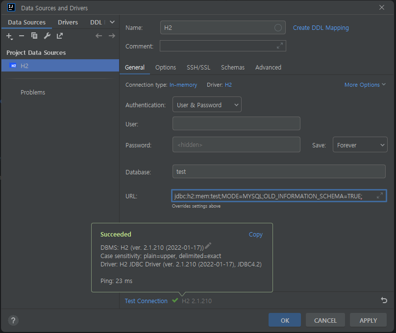
Task: Click 'Case sensitivity: plain=upper' line
Action: (x=161, y=256)
